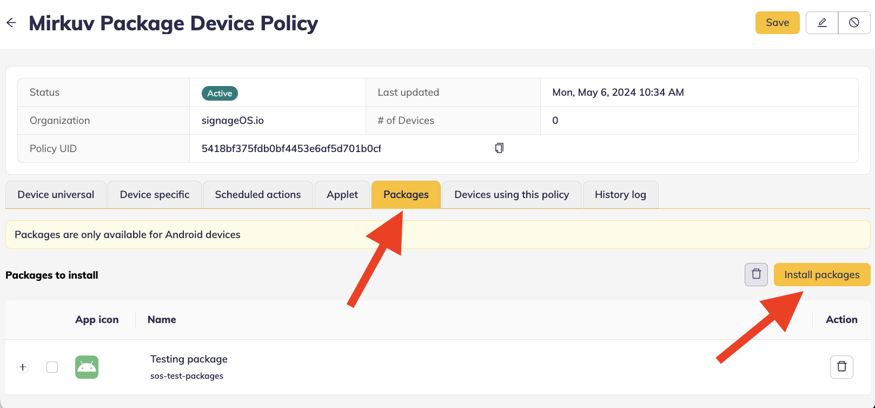This screenshot has height=408, width=875.
Task: Switch to the Device specific tab
Action: click(x=155, y=195)
